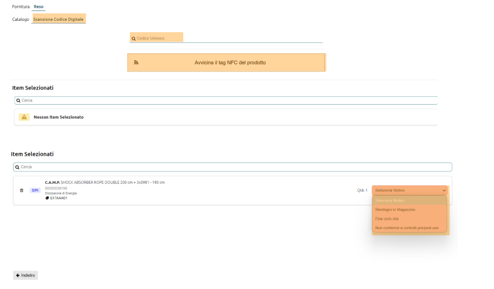Click the Dissipatore di Energia label

click(61, 193)
